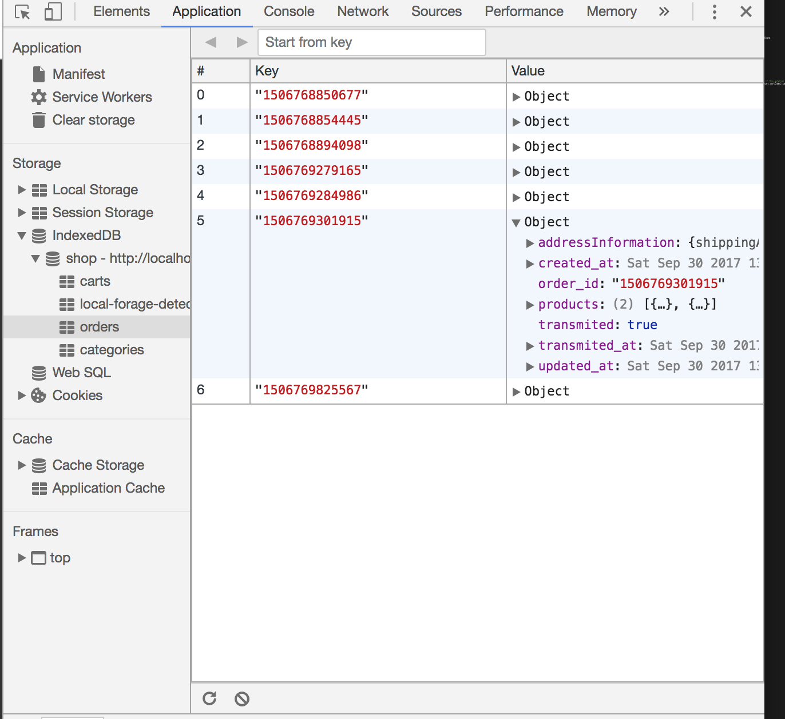Switch to the Console tab
The width and height of the screenshot is (785, 719).
point(289,12)
